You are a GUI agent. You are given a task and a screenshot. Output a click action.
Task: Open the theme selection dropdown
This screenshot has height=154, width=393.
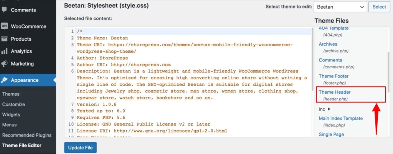pyautogui.click(x=340, y=7)
